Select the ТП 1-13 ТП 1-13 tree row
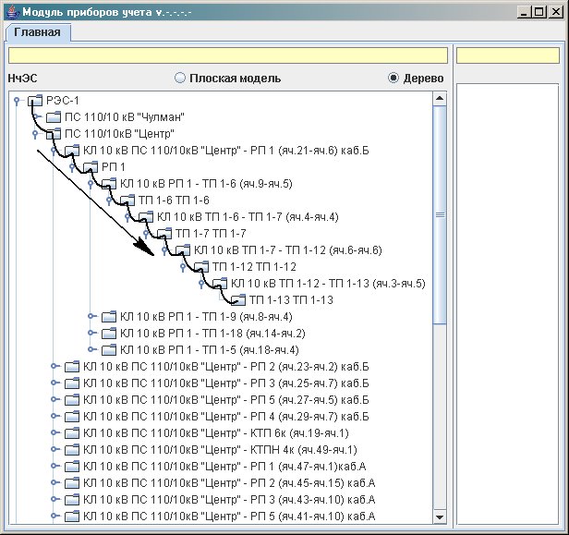The width and height of the screenshot is (569, 535). click(x=291, y=299)
